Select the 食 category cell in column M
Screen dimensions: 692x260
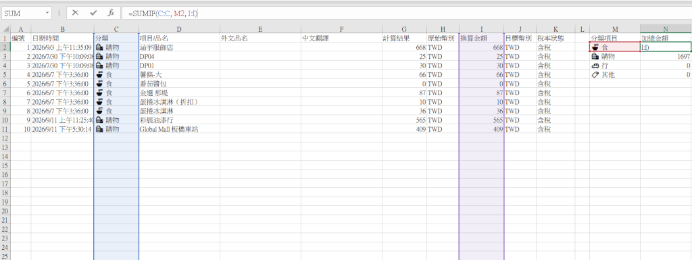[x=615, y=47]
